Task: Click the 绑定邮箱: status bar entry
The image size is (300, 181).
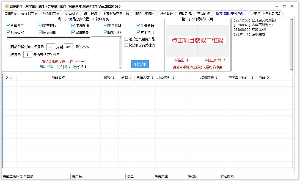Action: tap(227, 176)
